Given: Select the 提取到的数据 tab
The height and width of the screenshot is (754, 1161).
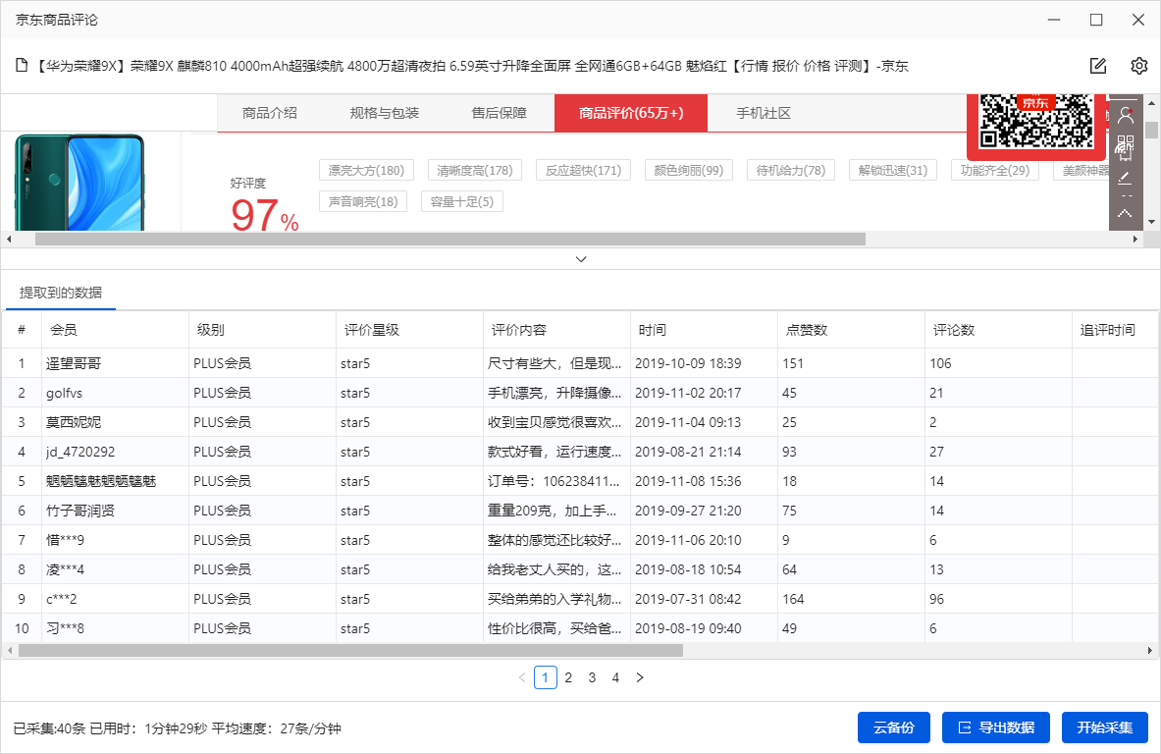Looking at the screenshot, I should [x=61, y=293].
